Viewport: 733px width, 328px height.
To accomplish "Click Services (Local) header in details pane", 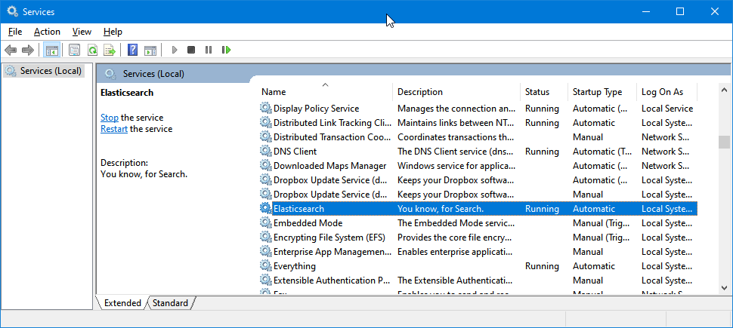I will pos(153,74).
